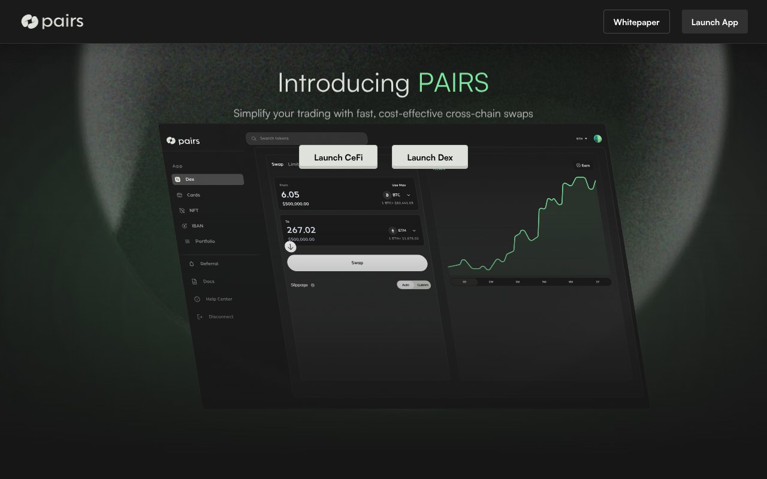The width and height of the screenshot is (767, 479).
Task: Open Docs using the document icon
Action: coord(194,281)
